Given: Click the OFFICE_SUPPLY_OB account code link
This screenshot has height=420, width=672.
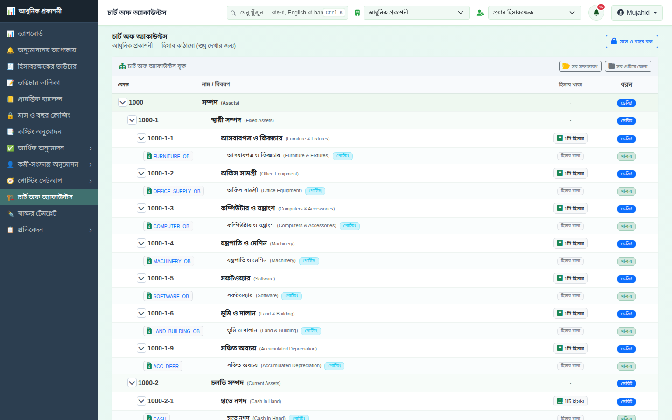Looking at the screenshot, I should point(174,191).
